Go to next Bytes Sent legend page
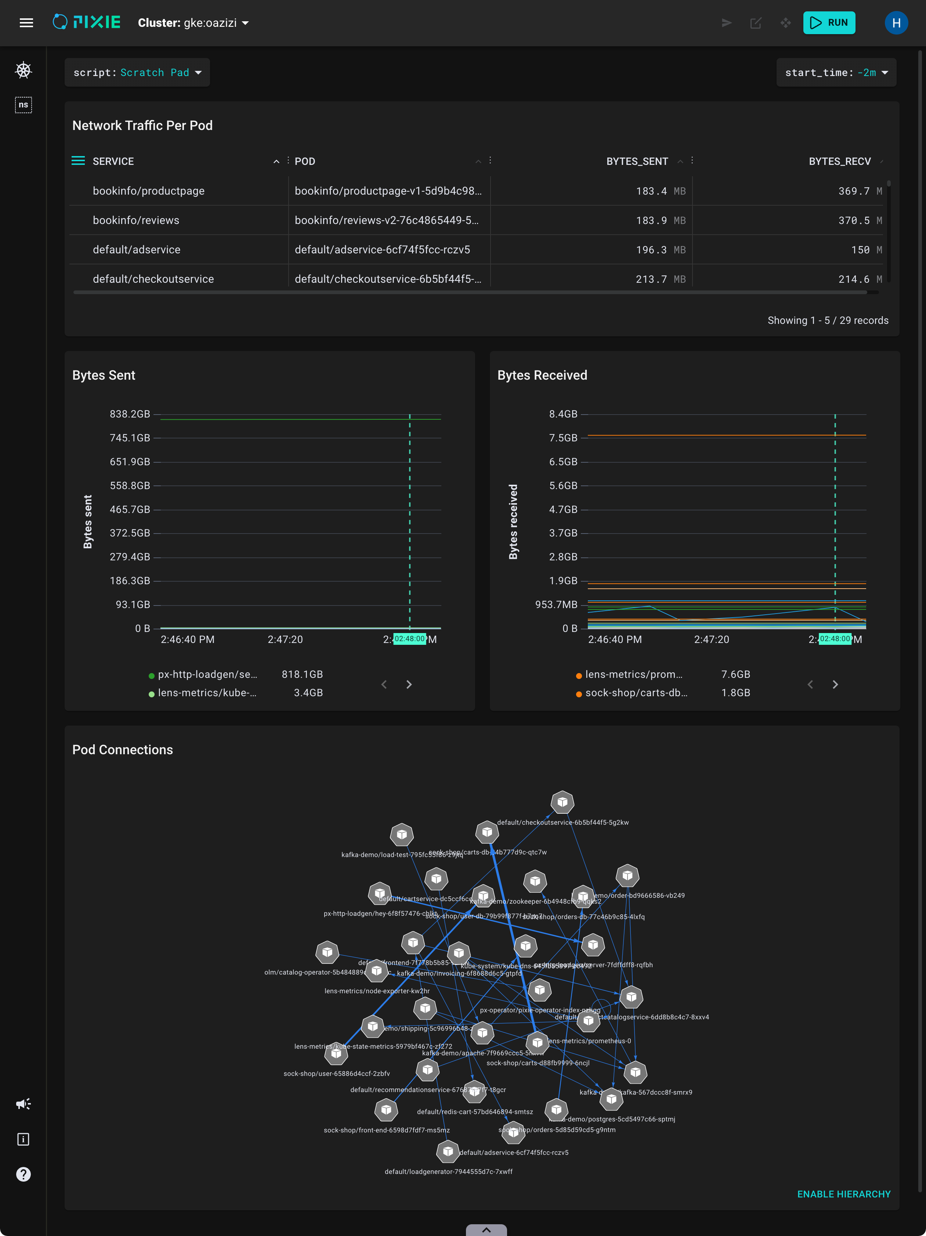Viewport: 926px width, 1236px height. click(409, 684)
